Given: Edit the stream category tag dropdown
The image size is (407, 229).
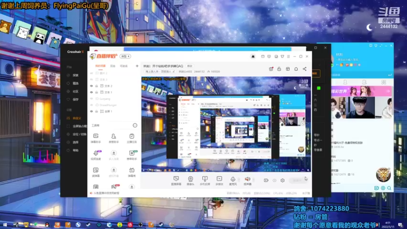Looking at the screenshot, I should tap(160, 71).
